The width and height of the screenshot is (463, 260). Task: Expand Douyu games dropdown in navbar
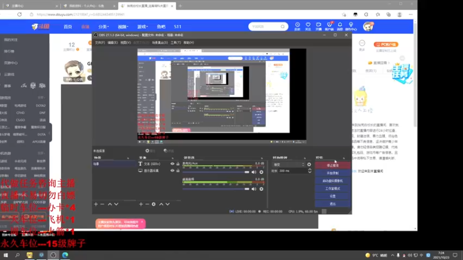(x=142, y=27)
